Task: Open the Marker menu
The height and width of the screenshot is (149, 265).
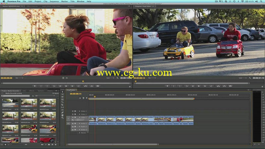Action: [65, 1]
